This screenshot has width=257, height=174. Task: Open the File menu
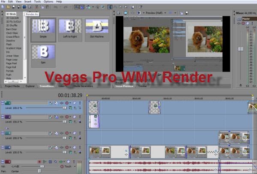coord(3,2)
